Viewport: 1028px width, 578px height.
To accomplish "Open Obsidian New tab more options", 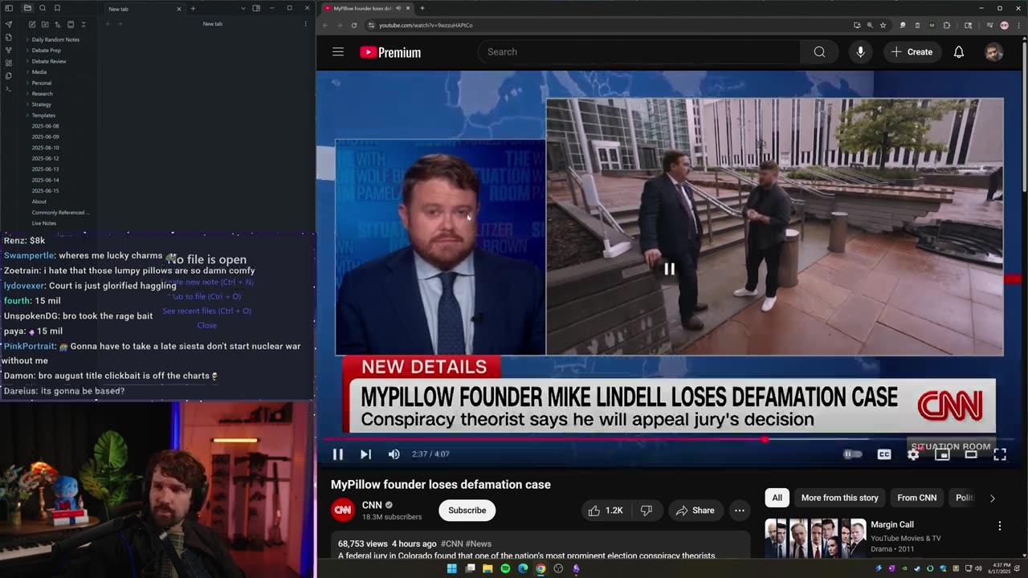I will click(x=305, y=24).
